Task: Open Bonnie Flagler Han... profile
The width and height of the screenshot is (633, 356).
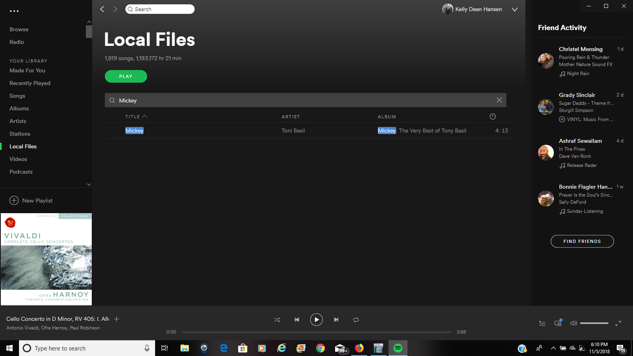Action: (x=586, y=187)
